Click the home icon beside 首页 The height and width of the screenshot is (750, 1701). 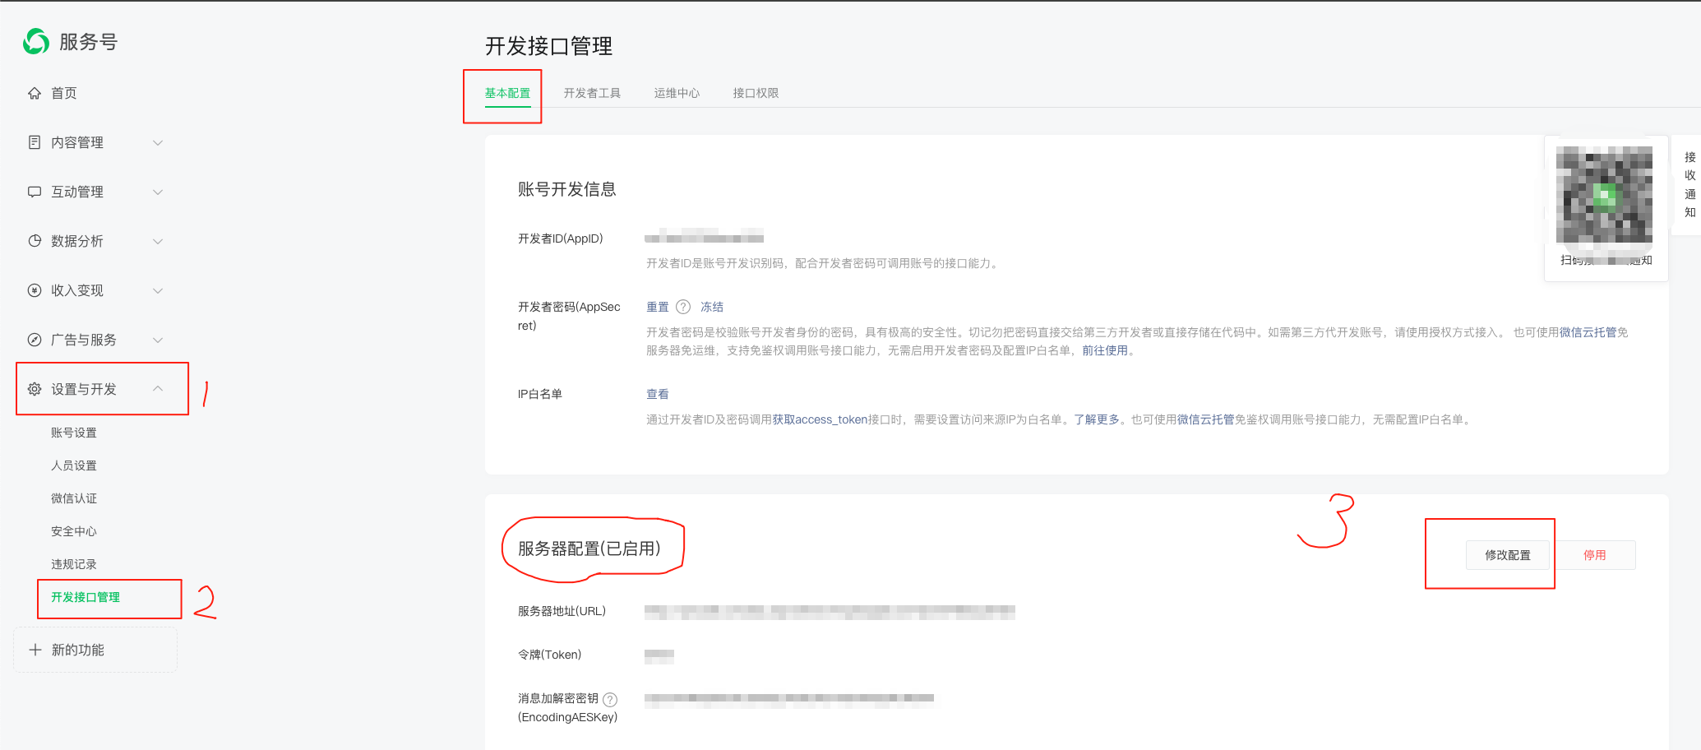click(35, 93)
